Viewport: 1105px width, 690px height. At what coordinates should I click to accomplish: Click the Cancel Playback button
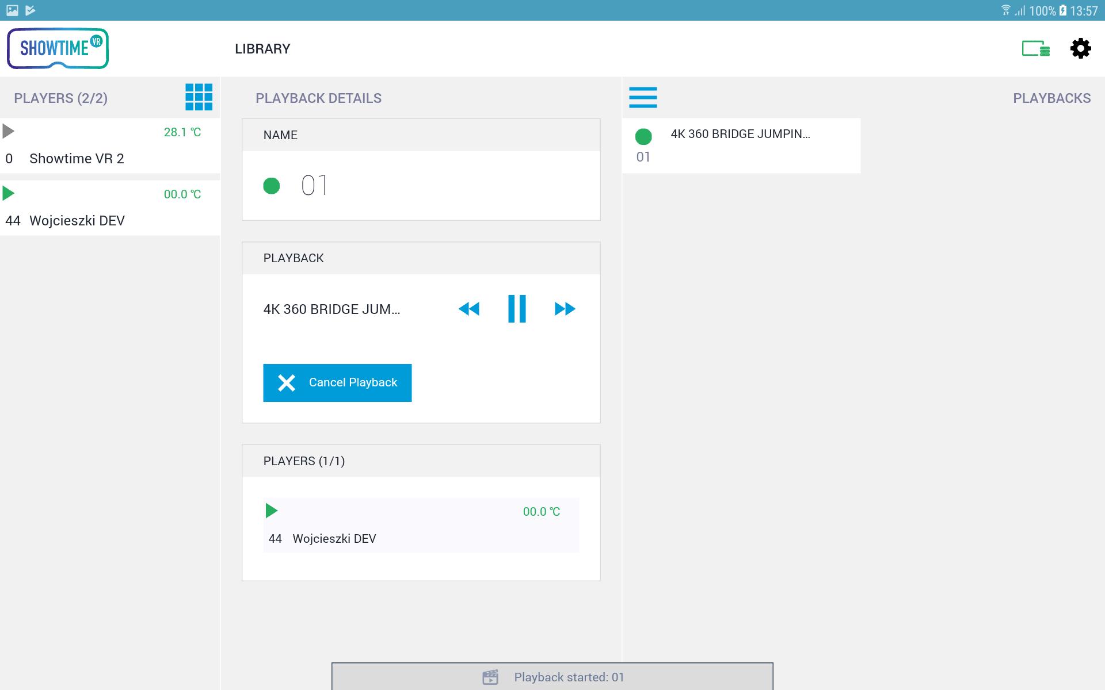[x=337, y=383]
